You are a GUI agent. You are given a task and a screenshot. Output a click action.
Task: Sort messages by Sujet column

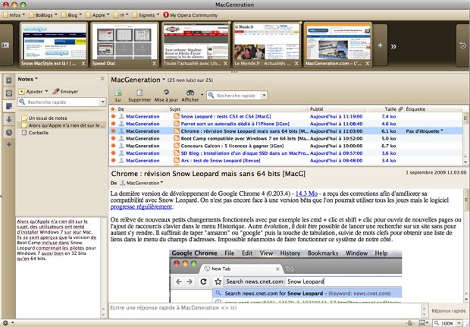[x=175, y=109]
